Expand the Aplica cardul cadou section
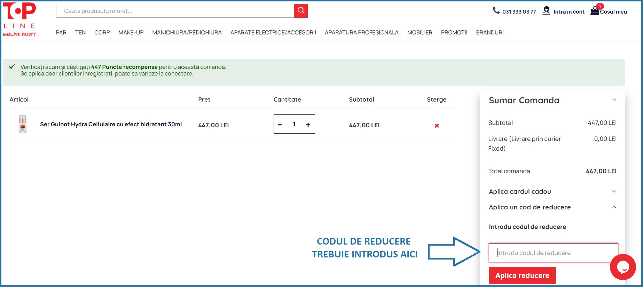 614,191
